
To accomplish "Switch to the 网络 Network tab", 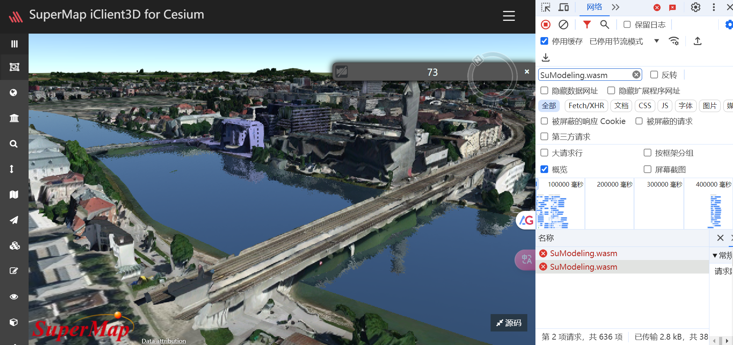I will click(x=594, y=7).
